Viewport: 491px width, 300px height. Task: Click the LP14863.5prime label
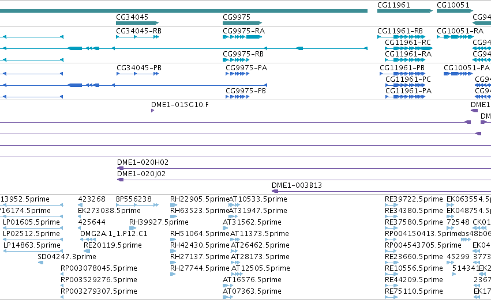click(32, 245)
